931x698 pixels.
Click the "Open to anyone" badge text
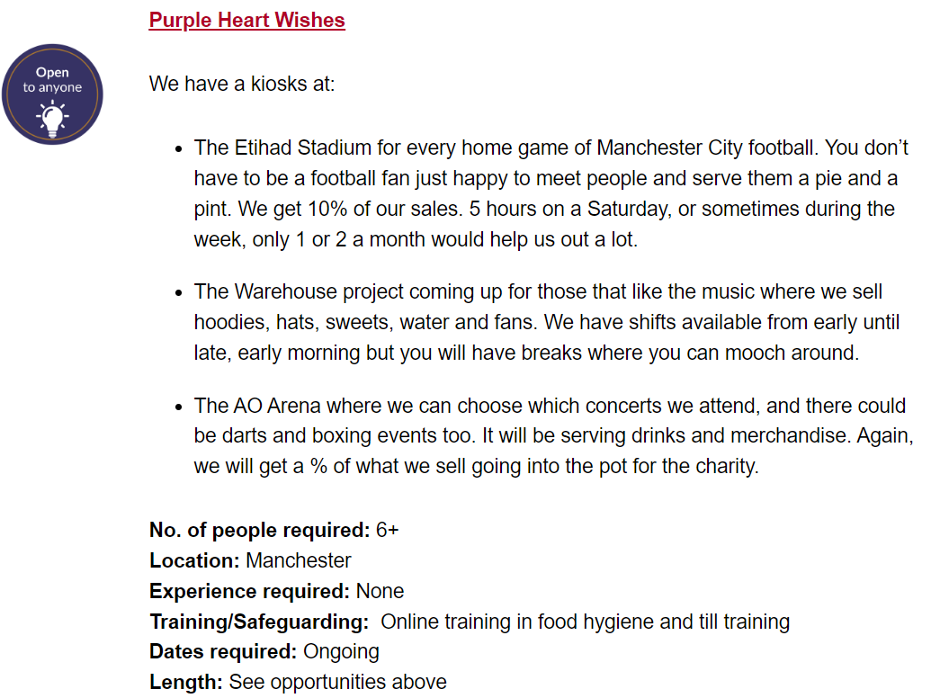point(52,79)
